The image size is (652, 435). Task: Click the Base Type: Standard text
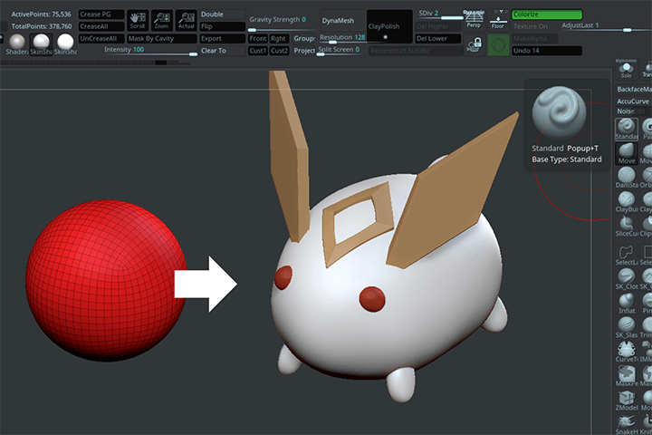pos(566,159)
